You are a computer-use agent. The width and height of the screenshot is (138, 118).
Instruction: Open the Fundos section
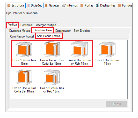[x=125, y=5]
